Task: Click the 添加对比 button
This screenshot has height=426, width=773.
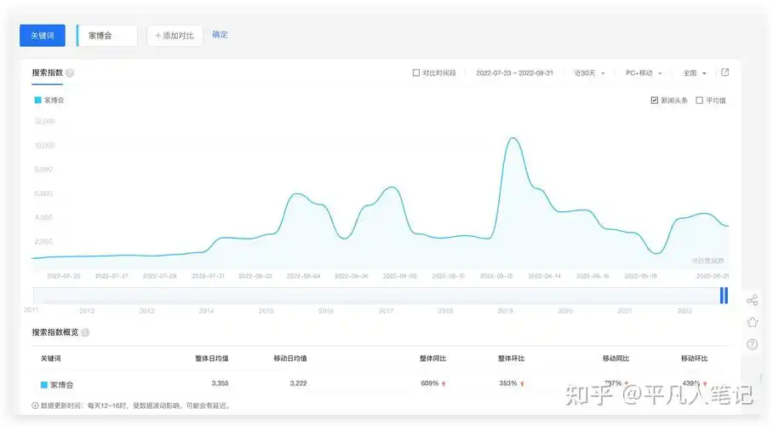Action: point(175,36)
